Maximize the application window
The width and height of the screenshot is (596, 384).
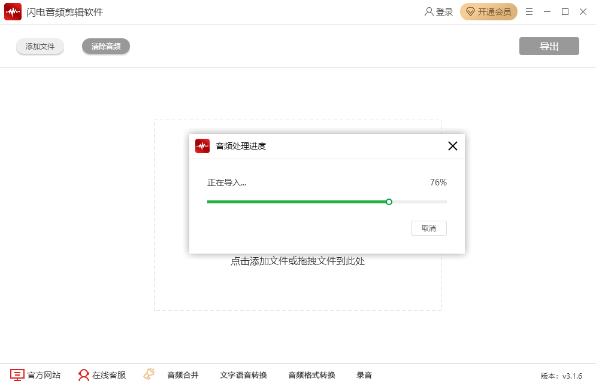(565, 12)
